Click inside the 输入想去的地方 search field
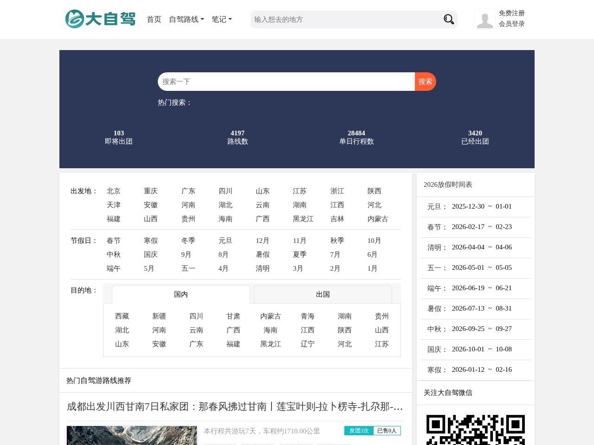The height and width of the screenshot is (445, 594). pyautogui.click(x=343, y=19)
